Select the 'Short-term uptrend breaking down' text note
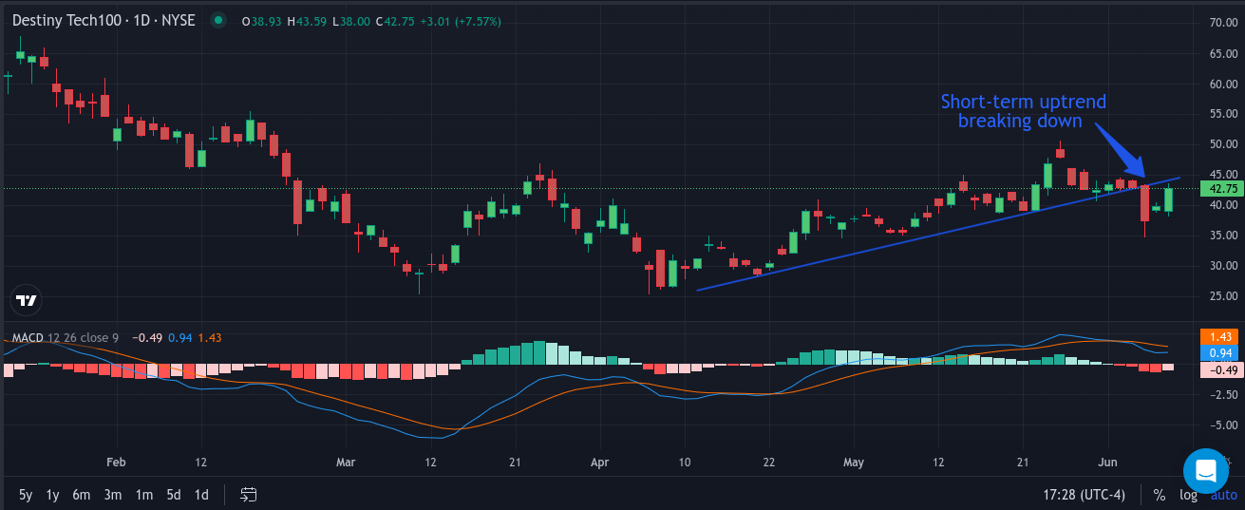 (x=1023, y=111)
